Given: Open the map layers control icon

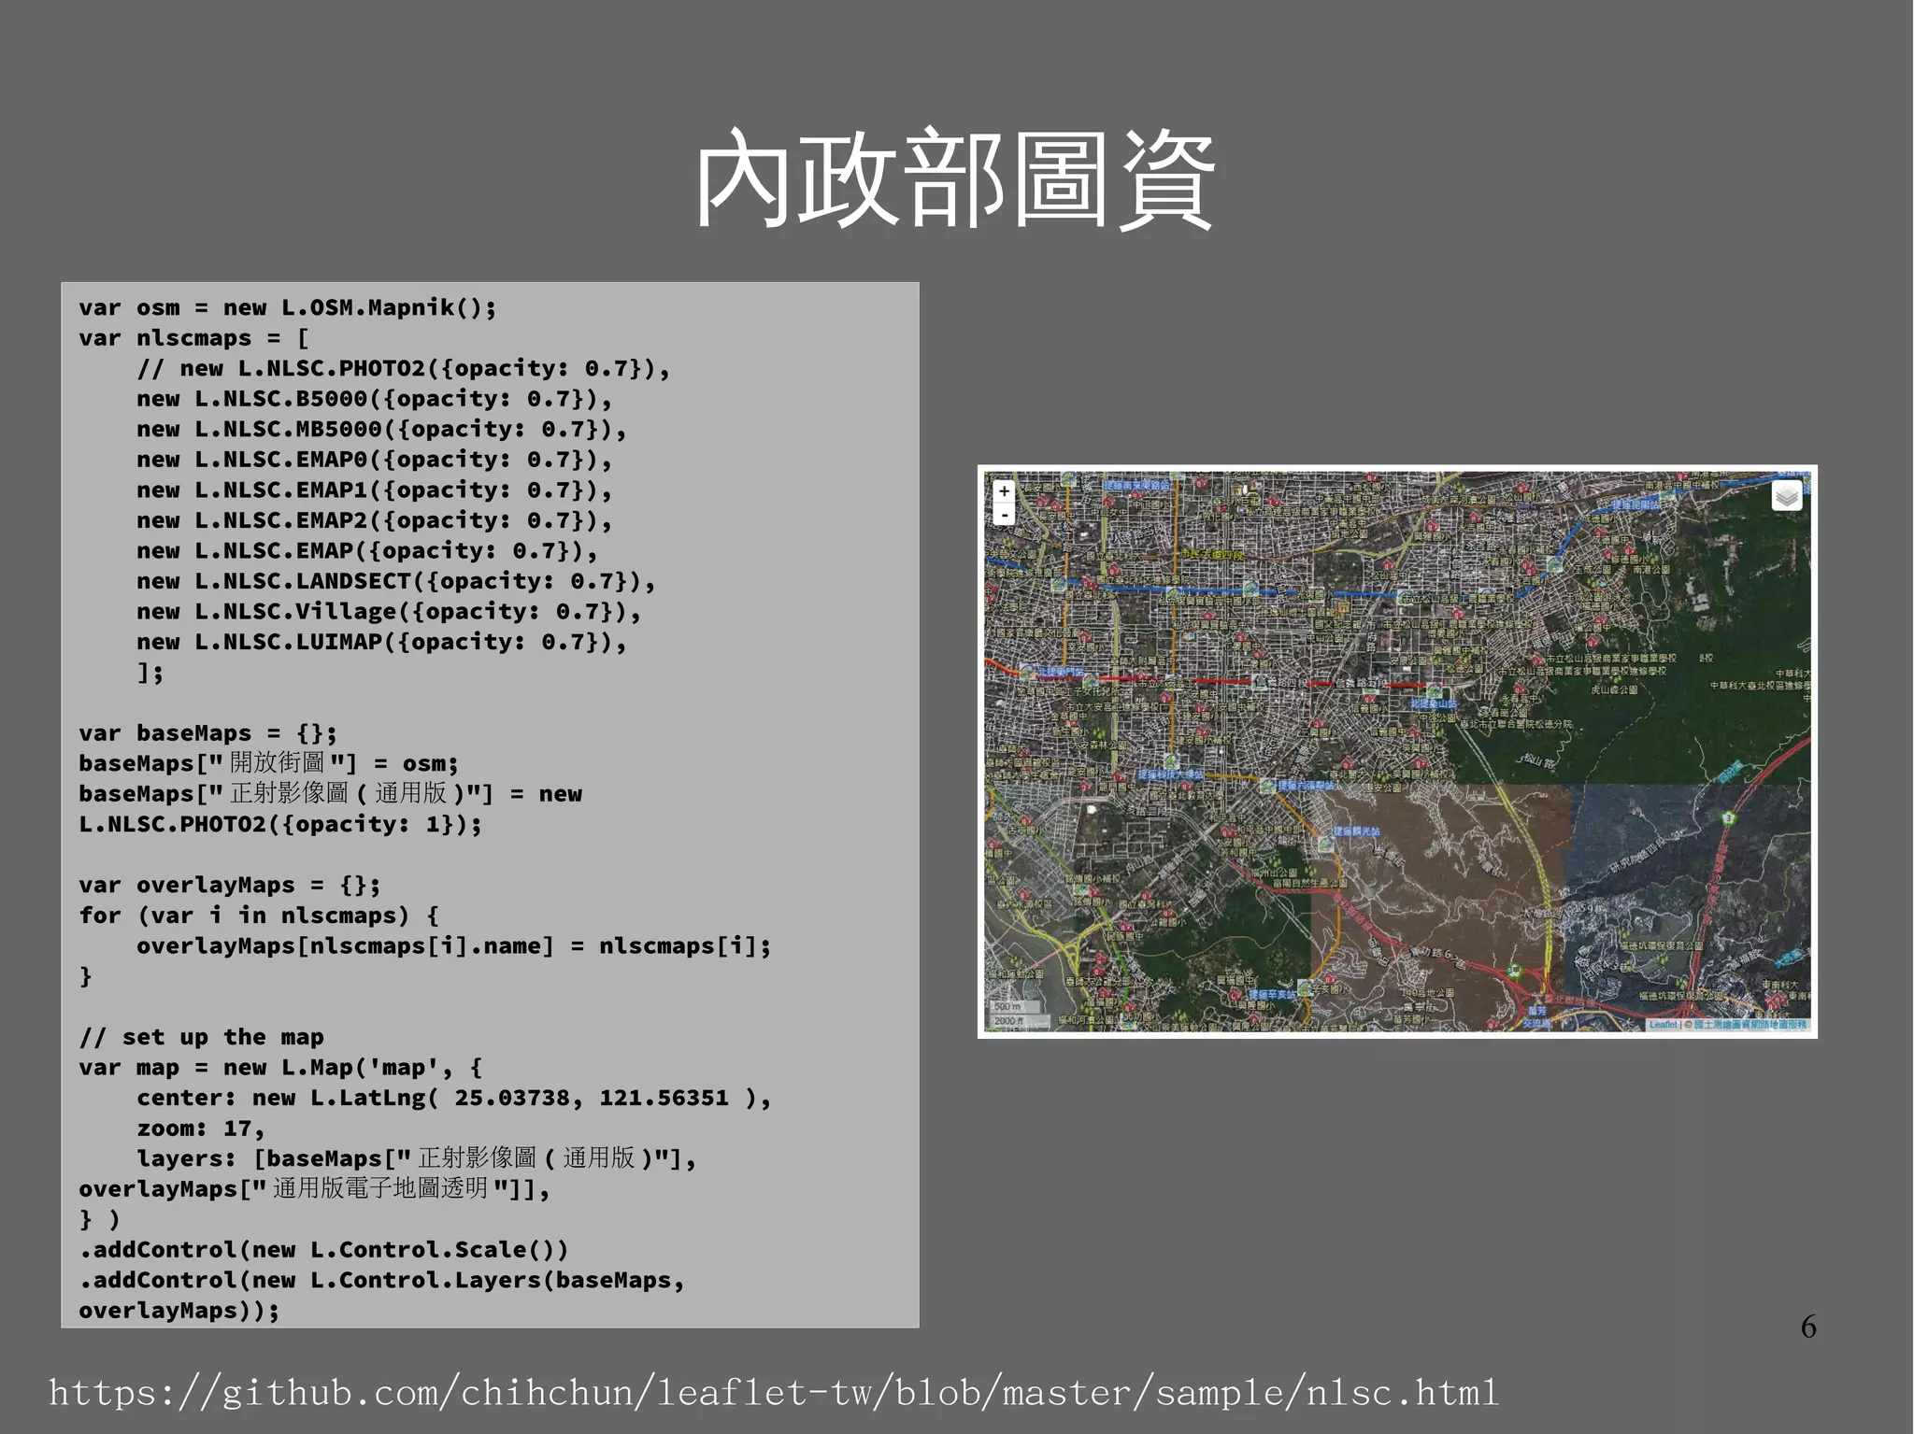Looking at the screenshot, I should coord(1787,496).
